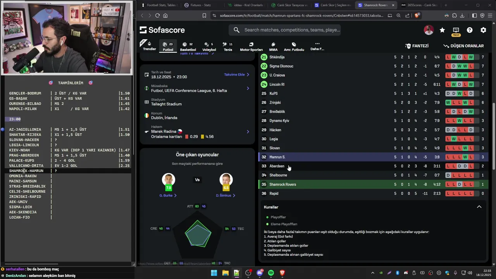The image size is (496, 279).
Task: Select the Trendler sport category
Action: point(149,46)
